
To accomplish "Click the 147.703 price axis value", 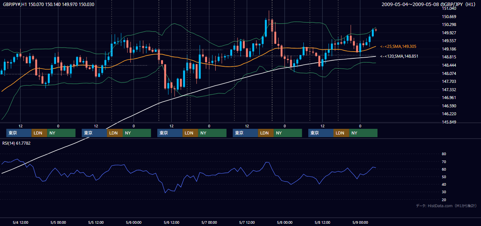I will coord(449,81).
